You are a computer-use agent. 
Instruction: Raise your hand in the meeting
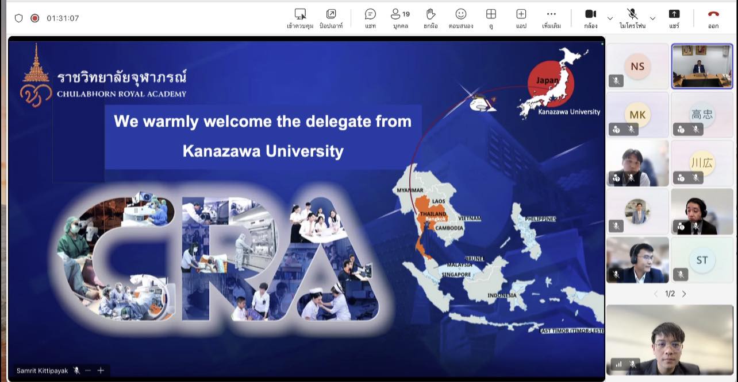[430, 18]
